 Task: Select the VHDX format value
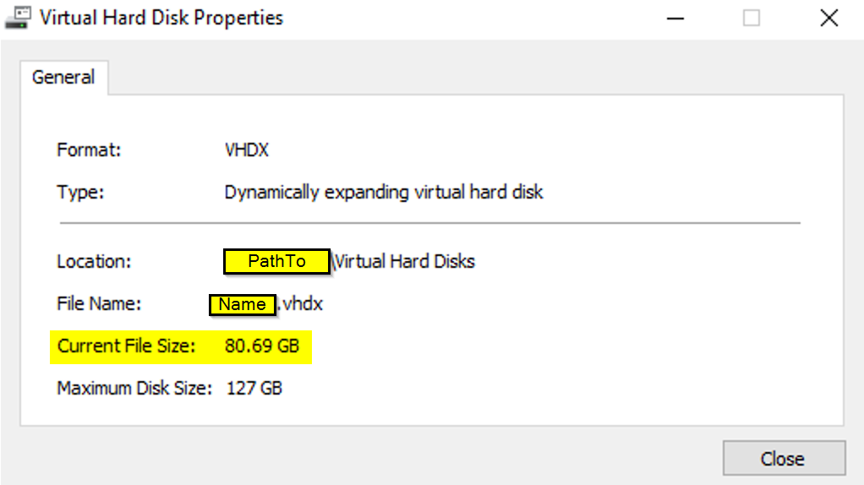[247, 150]
